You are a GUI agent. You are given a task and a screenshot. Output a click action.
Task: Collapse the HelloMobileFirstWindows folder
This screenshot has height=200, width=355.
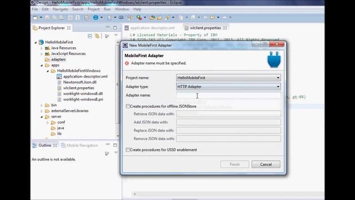pyautogui.click(x=48, y=71)
